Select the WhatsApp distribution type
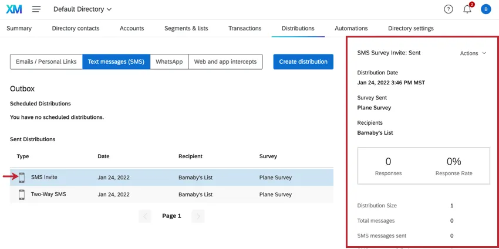The image size is (499, 249). 169,62
